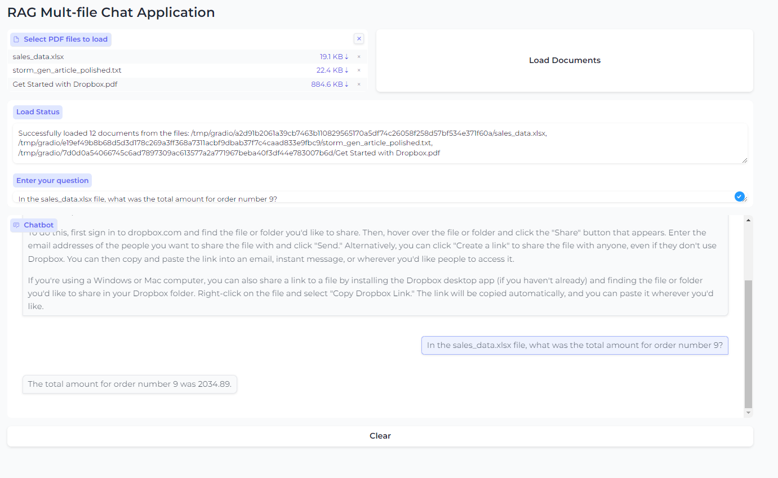Click the file icon beside Select PDF files

pyautogui.click(x=16, y=39)
